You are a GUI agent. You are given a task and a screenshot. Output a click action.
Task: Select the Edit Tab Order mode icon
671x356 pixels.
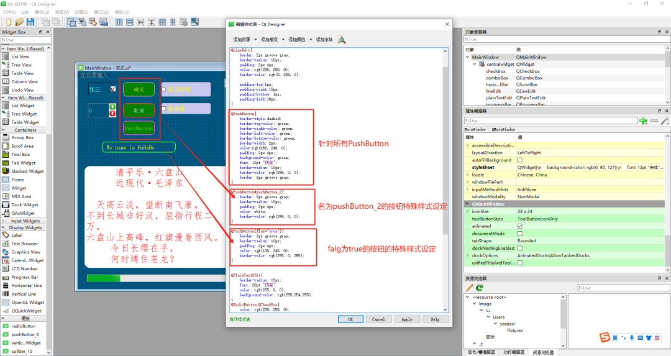pos(104,22)
